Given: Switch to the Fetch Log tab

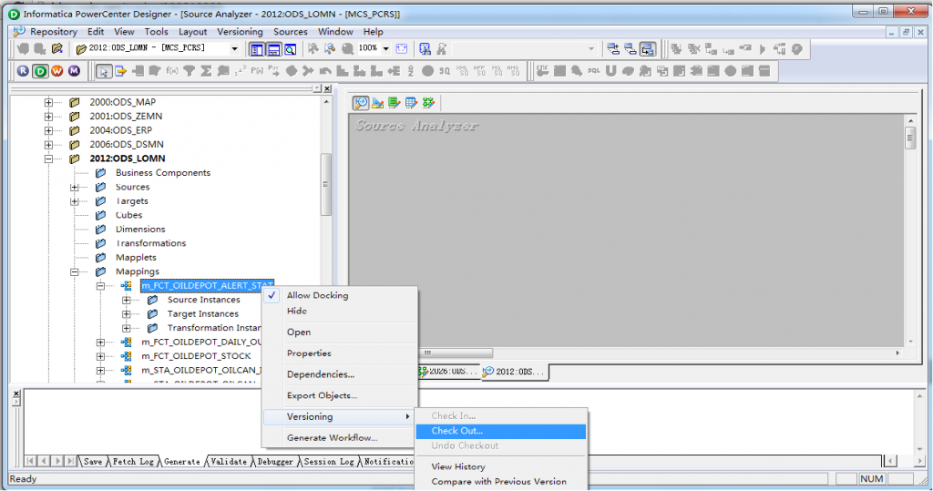Looking at the screenshot, I should 133,462.
